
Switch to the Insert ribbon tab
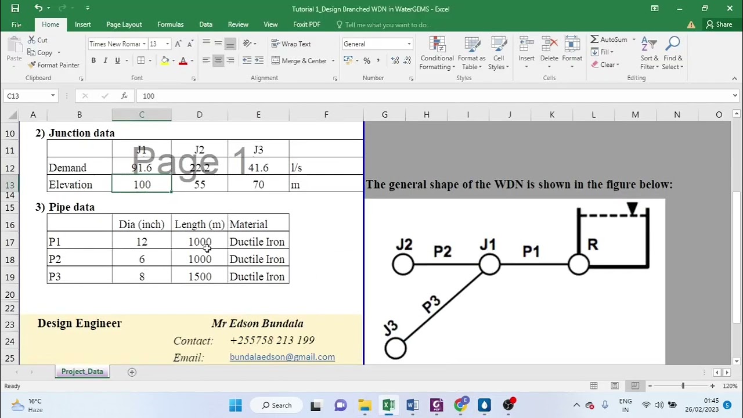tap(82, 24)
